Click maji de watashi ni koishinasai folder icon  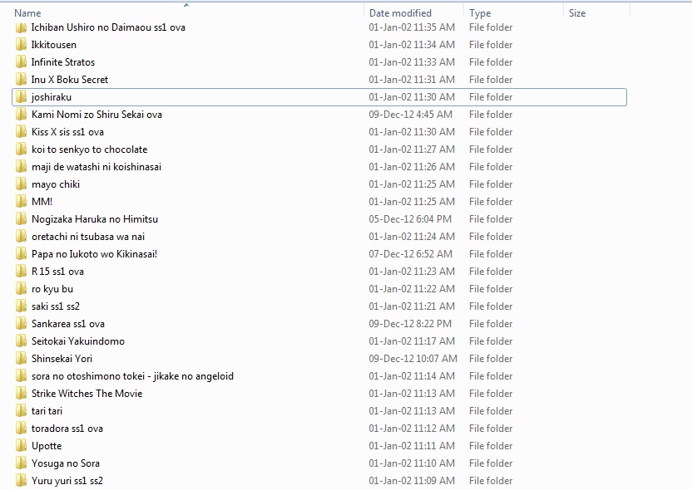coord(21,167)
